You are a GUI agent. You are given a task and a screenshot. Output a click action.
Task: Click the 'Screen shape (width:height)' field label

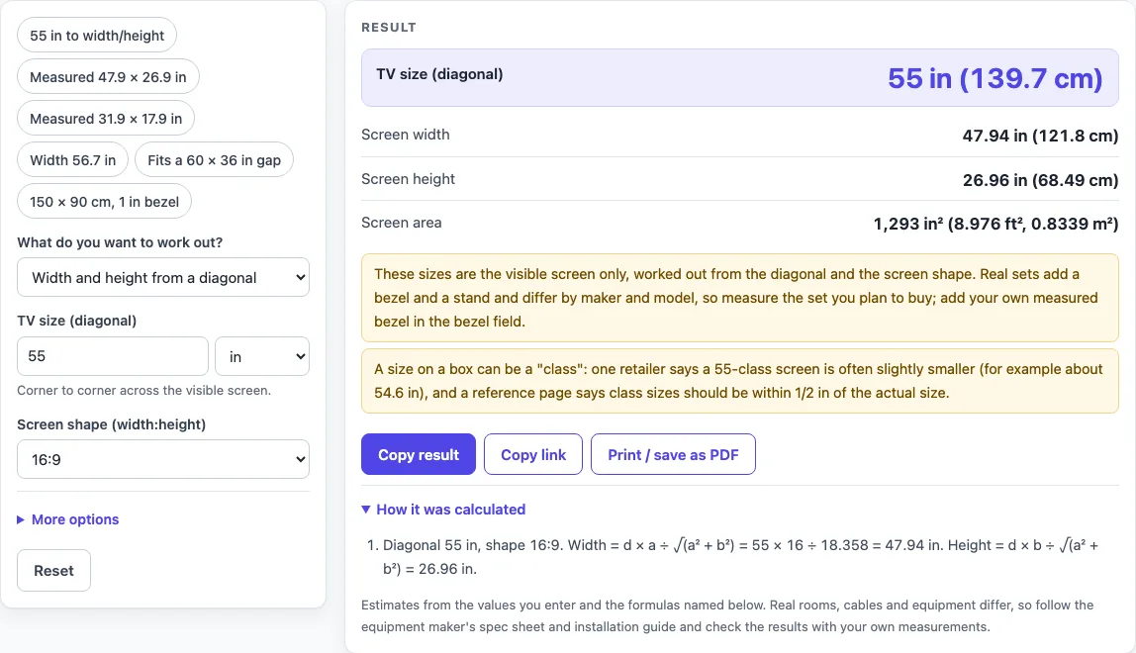[112, 424]
